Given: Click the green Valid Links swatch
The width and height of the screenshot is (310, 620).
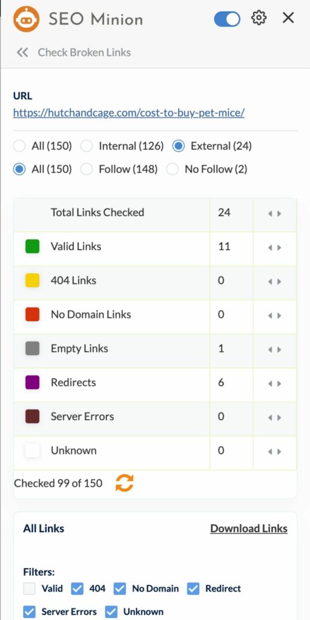Looking at the screenshot, I should tap(33, 246).
